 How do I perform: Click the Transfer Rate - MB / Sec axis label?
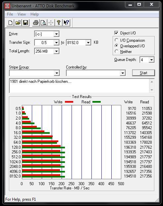[70, 188]
